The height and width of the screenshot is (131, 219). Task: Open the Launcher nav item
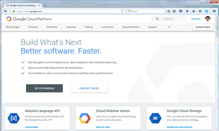click(71, 27)
